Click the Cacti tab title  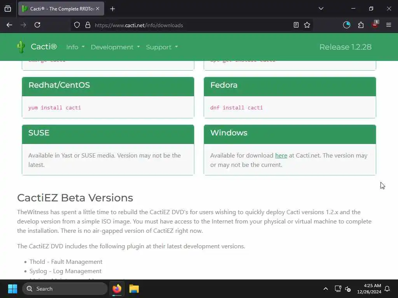(x=62, y=9)
